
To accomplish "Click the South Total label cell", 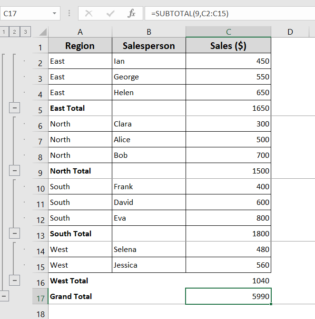I will tap(80, 233).
